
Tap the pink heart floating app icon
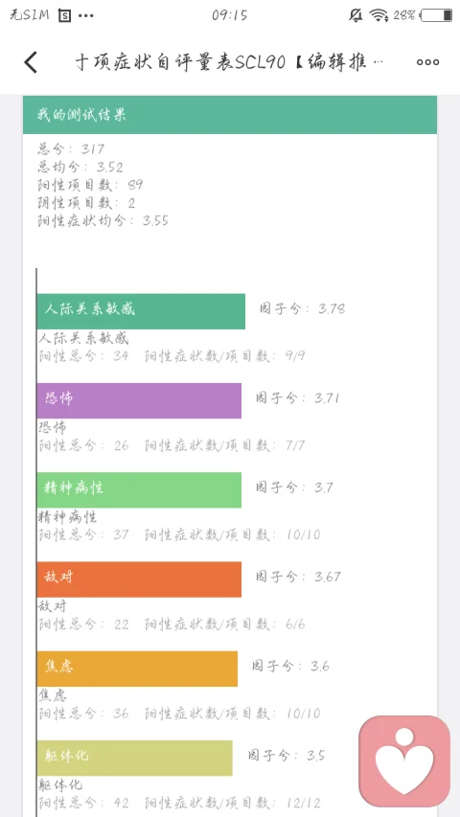pyautogui.click(x=404, y=760)
